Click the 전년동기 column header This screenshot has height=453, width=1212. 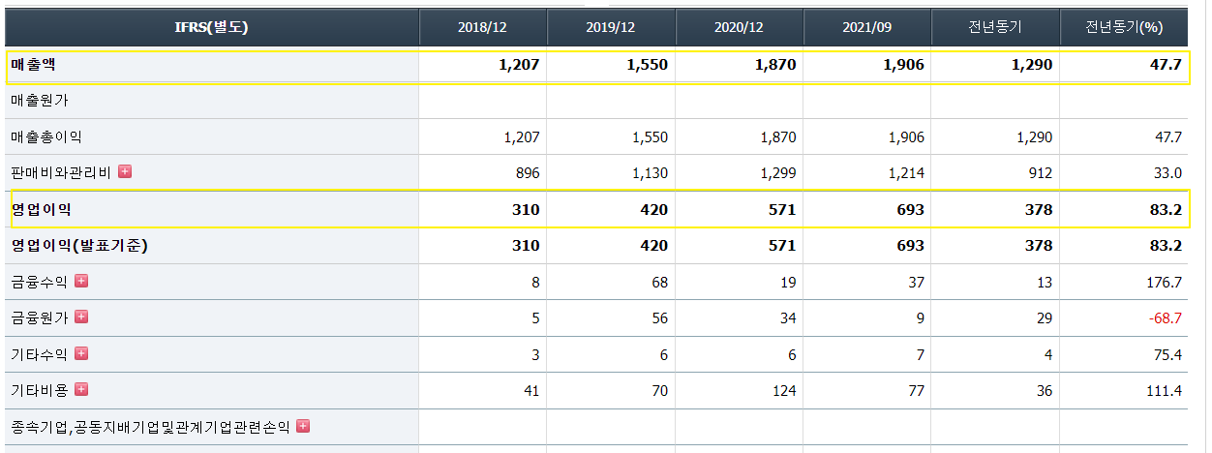(995, 27)
